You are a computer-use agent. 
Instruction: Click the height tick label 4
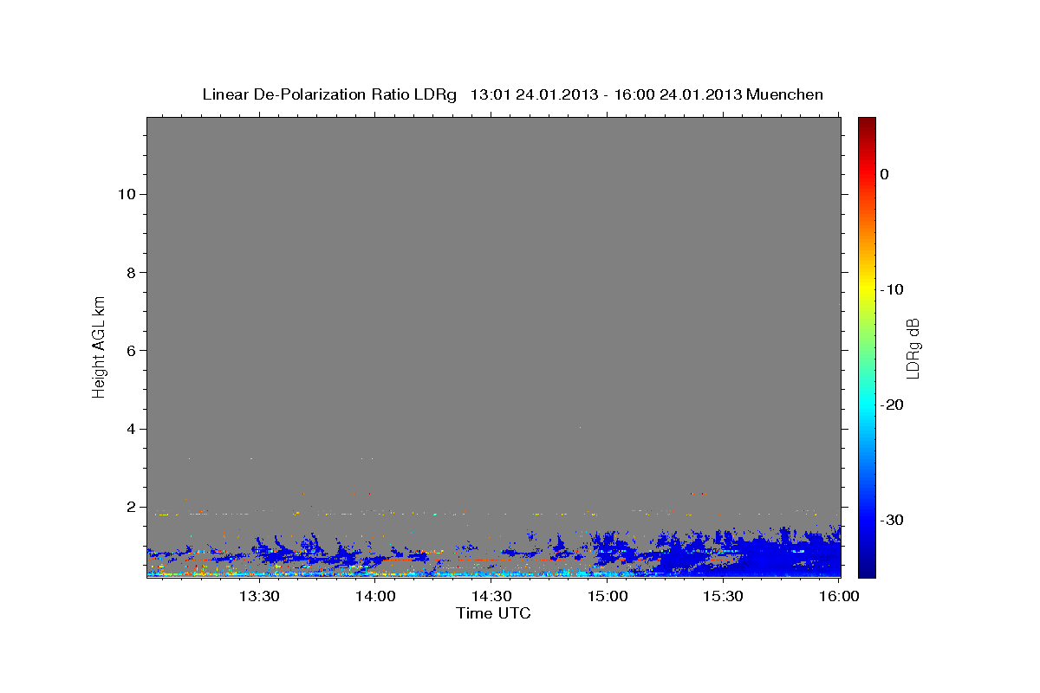click(129, 429)
